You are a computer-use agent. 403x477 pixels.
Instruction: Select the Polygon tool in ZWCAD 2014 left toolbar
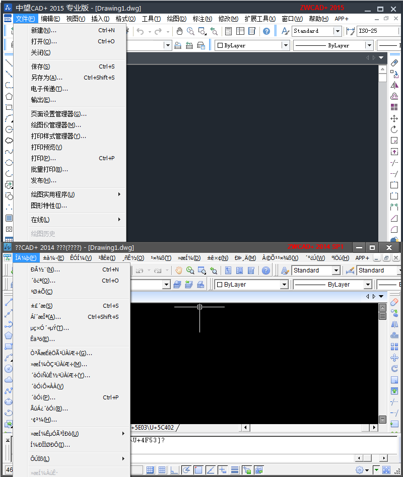9,335
